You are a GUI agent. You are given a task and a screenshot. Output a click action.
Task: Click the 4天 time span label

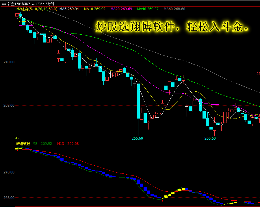tap(18, 138)
